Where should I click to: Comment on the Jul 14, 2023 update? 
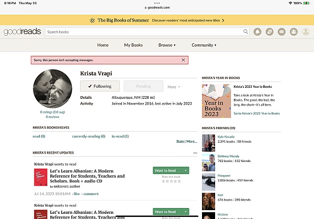[x=91, y=194]
